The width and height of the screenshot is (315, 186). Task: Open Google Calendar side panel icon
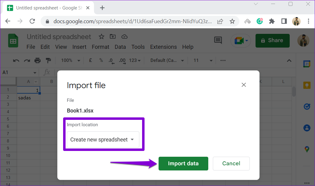click(307, 64)
